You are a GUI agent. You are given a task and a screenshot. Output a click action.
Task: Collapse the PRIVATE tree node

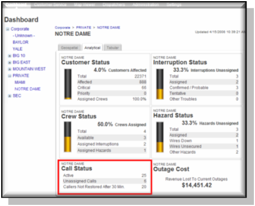(10, 76)
